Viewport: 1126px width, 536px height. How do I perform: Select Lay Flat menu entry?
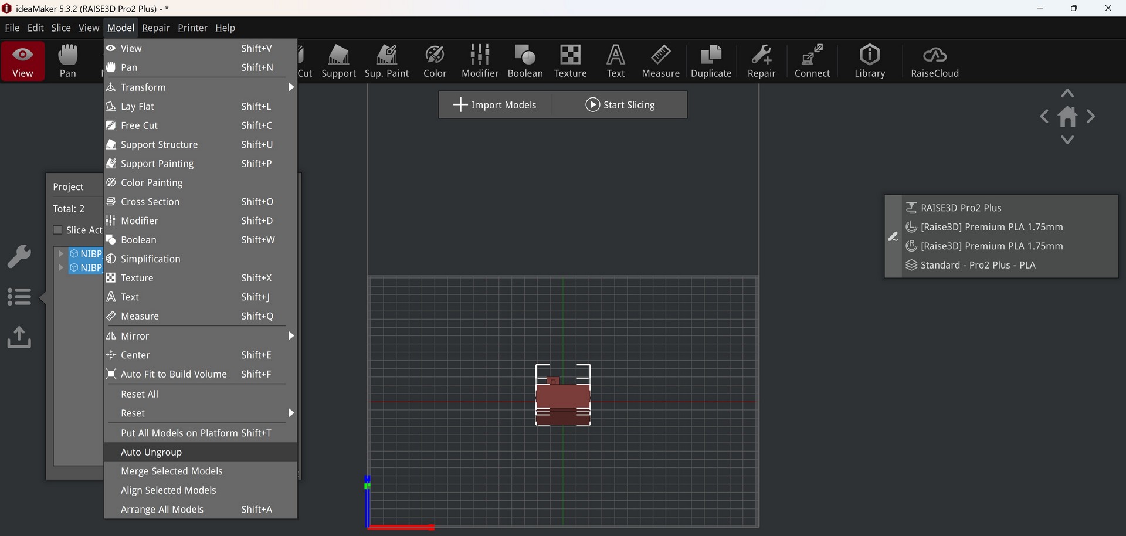pyautogui.click(x=201, y=106)
